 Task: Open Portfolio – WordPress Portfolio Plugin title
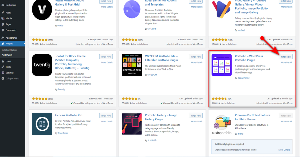249,58
